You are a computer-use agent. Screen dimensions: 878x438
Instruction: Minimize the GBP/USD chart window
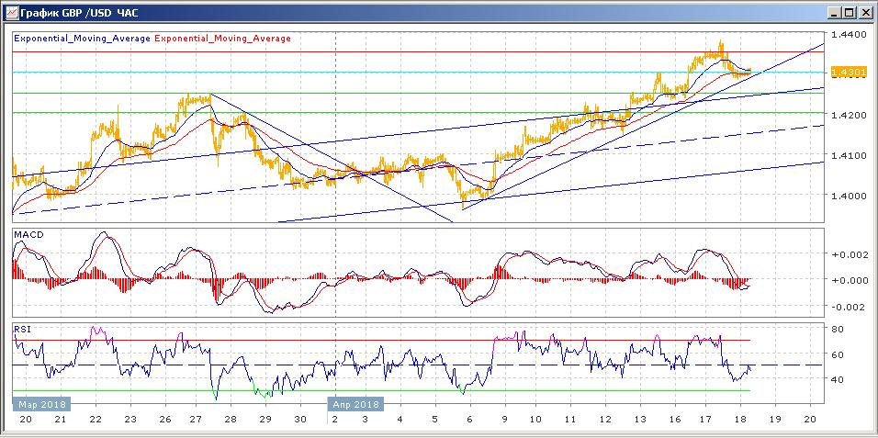834,12
